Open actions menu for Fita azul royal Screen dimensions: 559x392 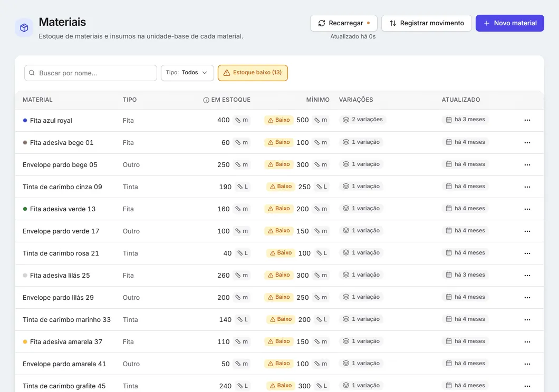527,120
